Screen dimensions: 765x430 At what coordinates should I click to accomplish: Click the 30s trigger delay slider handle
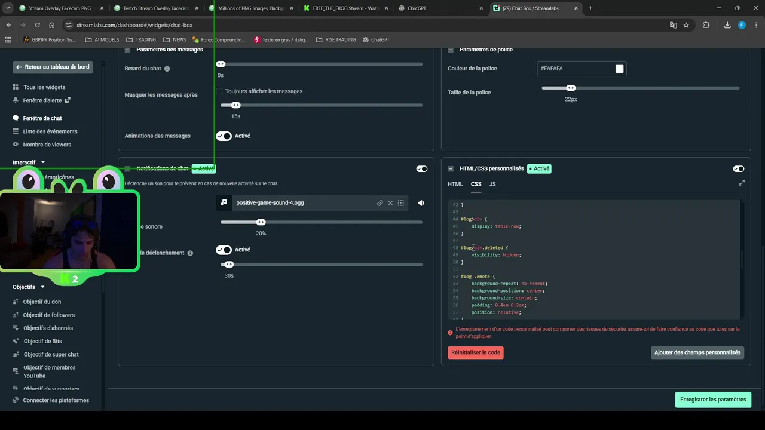(229, 264)
